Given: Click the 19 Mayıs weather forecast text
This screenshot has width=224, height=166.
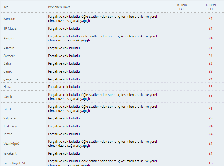Looking at the screenshot, I should click(x=64, y=29).
